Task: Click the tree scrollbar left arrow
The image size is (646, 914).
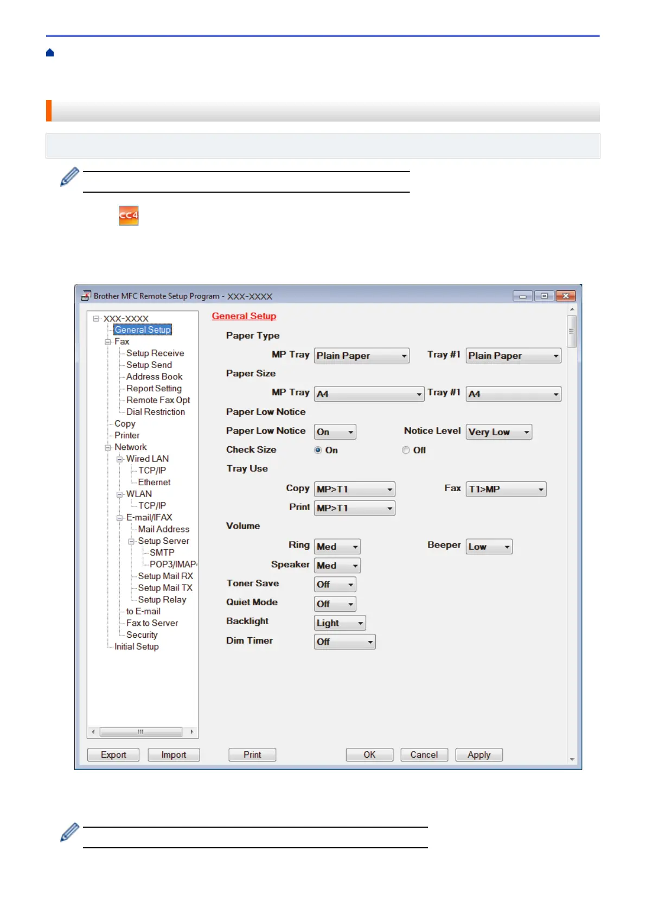Action: point(93,732)
